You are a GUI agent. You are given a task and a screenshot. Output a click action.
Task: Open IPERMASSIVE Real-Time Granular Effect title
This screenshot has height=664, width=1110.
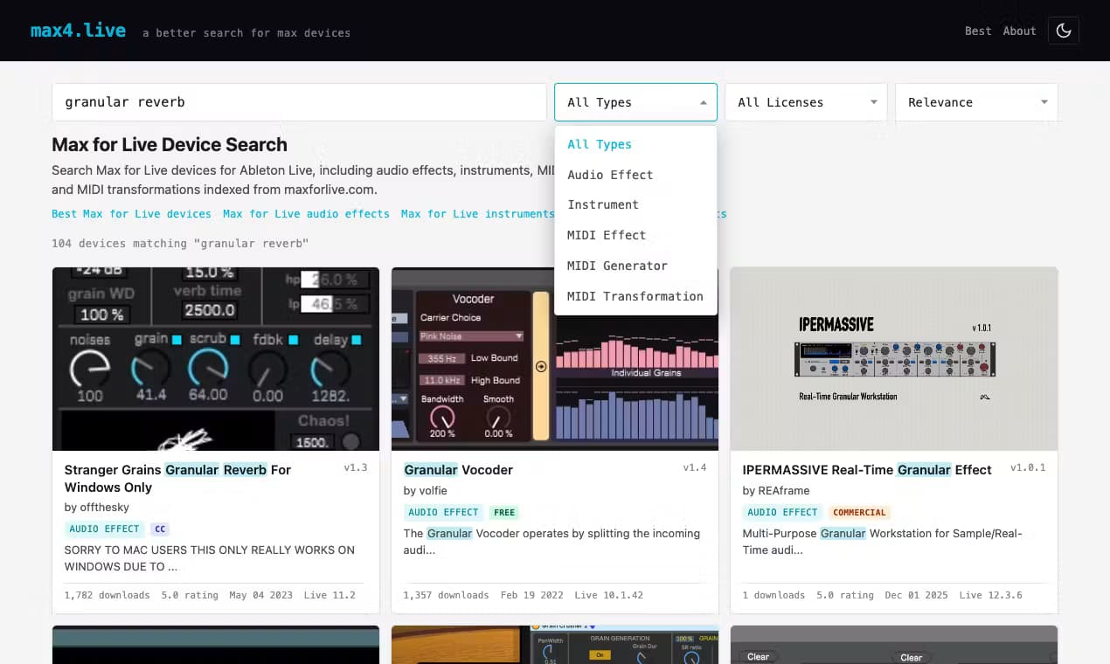(x=867, y=470)
